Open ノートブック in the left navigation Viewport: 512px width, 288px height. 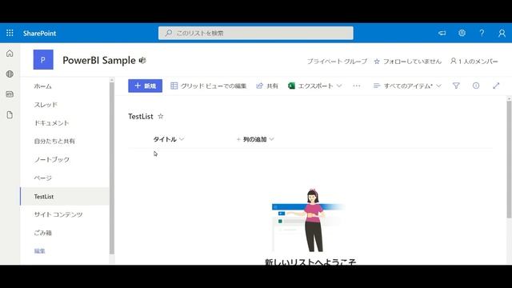pos(51,159)
